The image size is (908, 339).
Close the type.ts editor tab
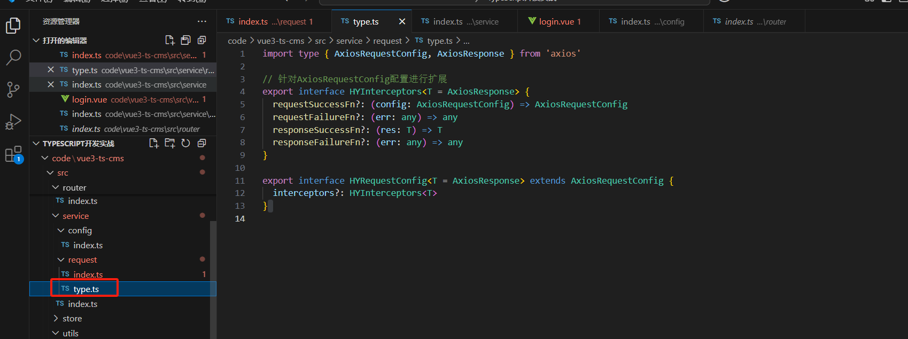coord(402,21)
